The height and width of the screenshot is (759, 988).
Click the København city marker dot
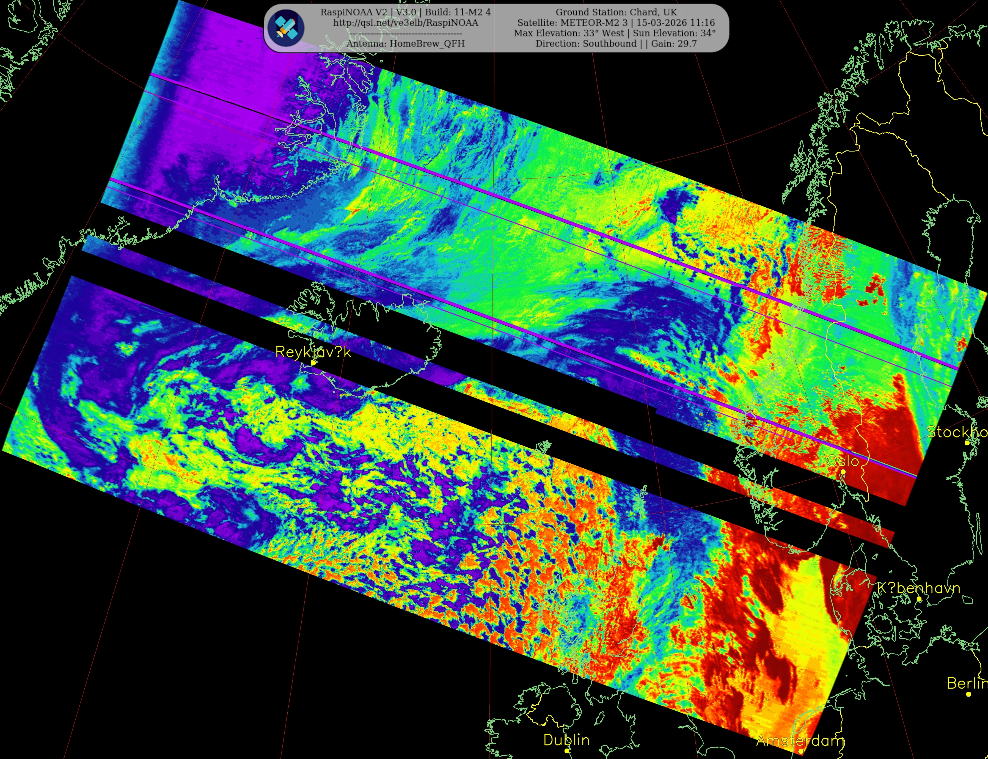(919, 599)
